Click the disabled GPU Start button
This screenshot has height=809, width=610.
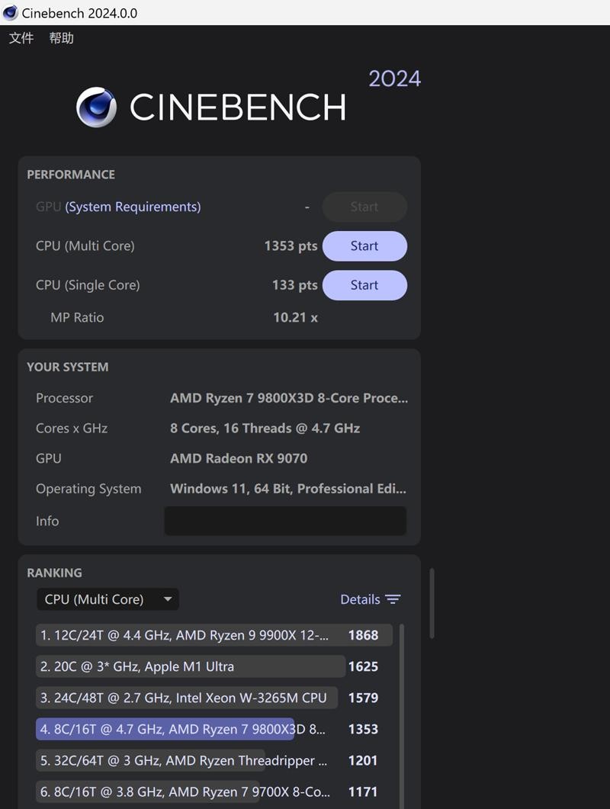pos(364,207)
